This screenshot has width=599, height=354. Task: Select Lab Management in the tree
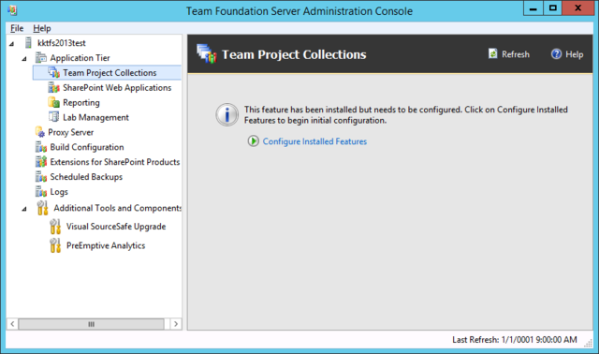click(x=95, y=117)
